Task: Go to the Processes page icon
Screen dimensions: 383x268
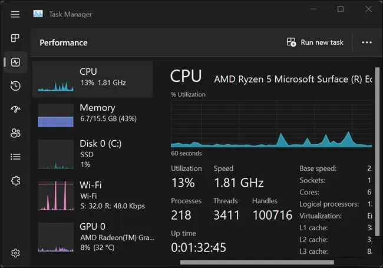Action: (x=15, y=38)
